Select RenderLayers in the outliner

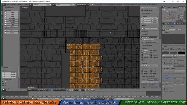coord(172,12)
